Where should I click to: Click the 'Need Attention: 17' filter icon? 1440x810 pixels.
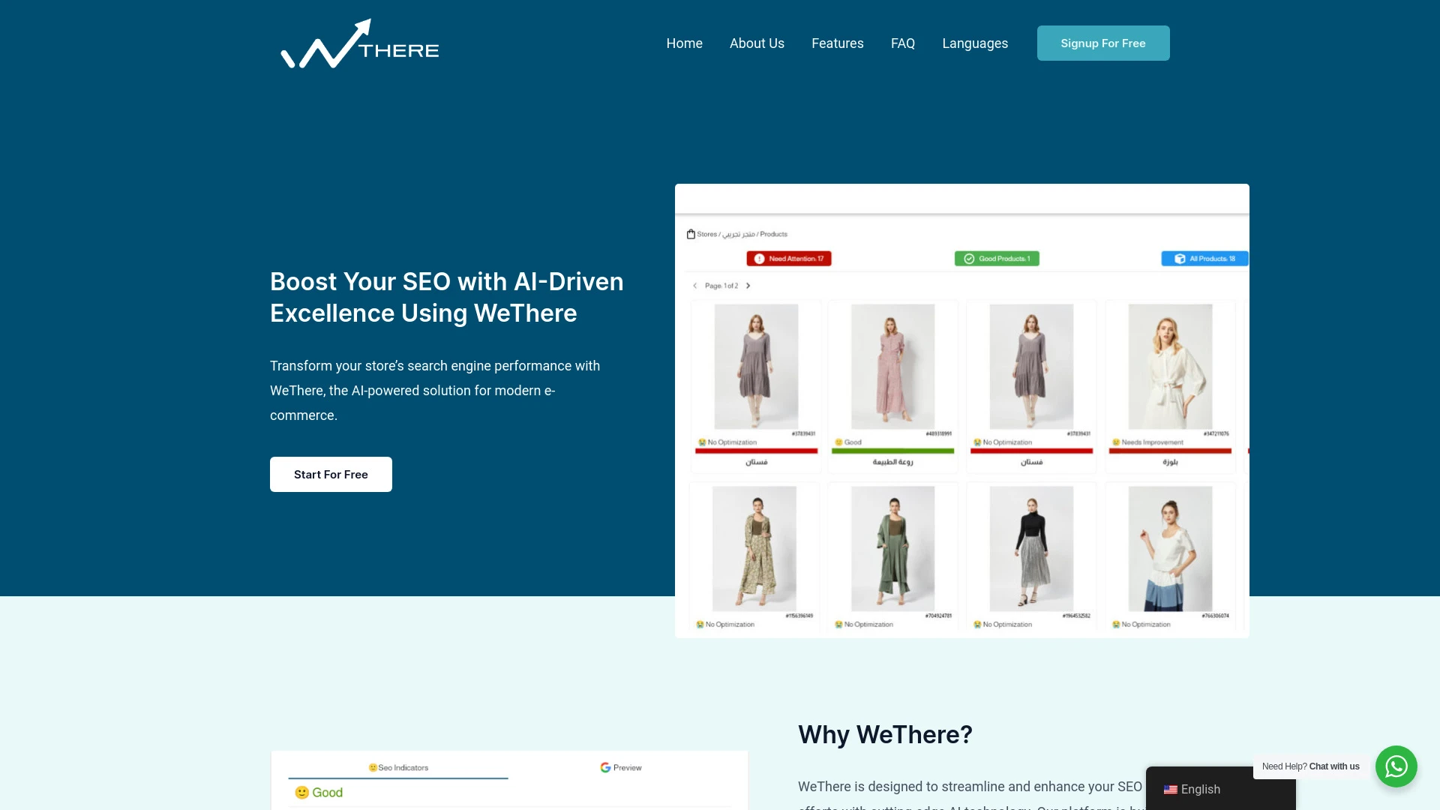[787, 258]
